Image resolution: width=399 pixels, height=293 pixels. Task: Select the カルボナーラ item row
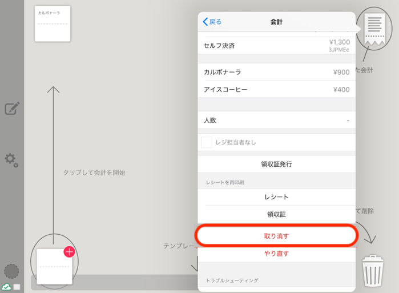click(277, 72)
